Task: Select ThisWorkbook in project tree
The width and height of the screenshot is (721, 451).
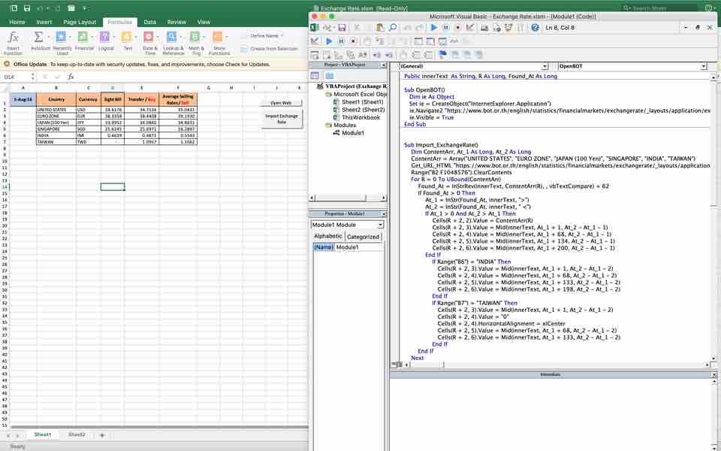Action: pos(360,117)
